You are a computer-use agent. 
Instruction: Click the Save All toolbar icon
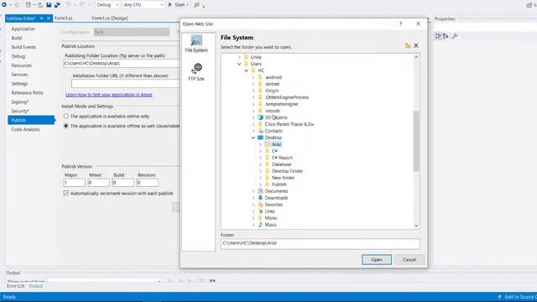pos(57,5)
